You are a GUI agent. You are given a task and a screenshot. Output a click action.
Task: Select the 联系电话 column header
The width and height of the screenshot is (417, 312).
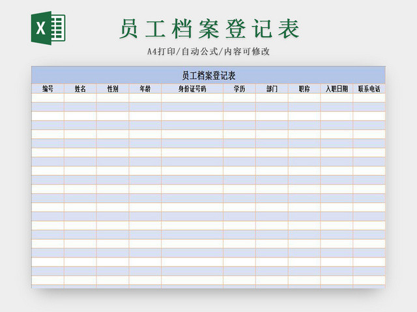click(x=369, y=88)
